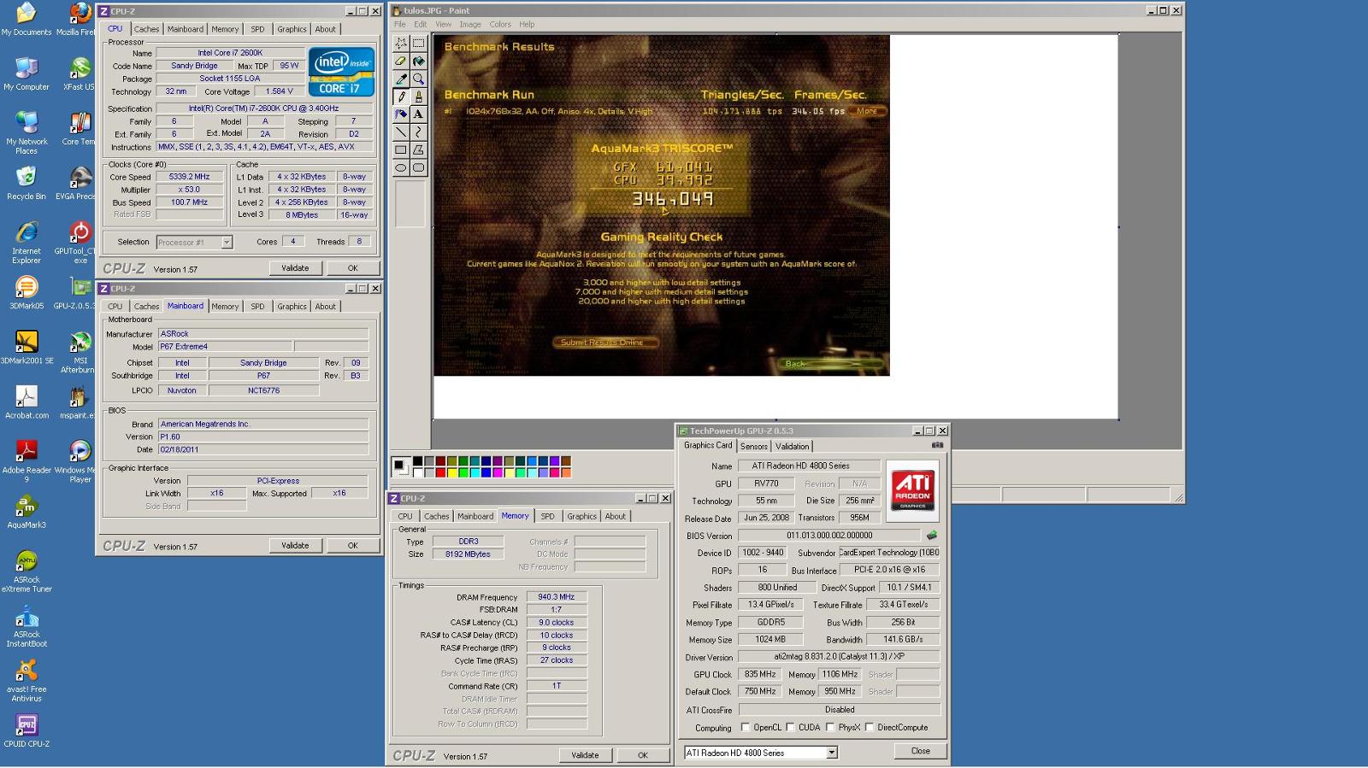Open the CPUID CPU-Z desktop shortcut
Image resolution: width=1368 pixels, height=768 pixels.
click(x=27, y=731)
